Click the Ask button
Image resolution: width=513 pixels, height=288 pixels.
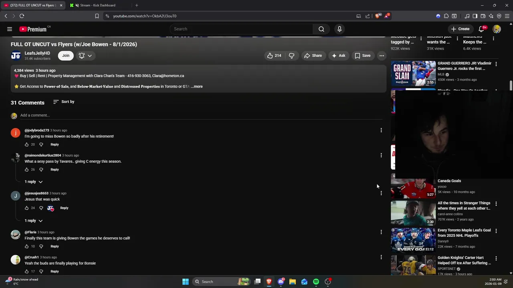[x=338, y=56]
